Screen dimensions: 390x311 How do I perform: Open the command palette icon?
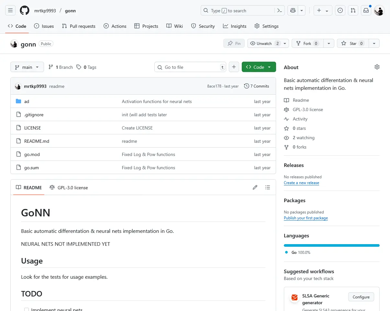coord(280,11)
